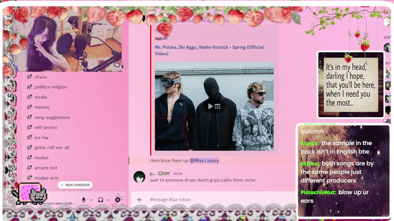Click the plus icon to attach a file
Viewport: 394px width, 221px height.
tap(139, 200)
